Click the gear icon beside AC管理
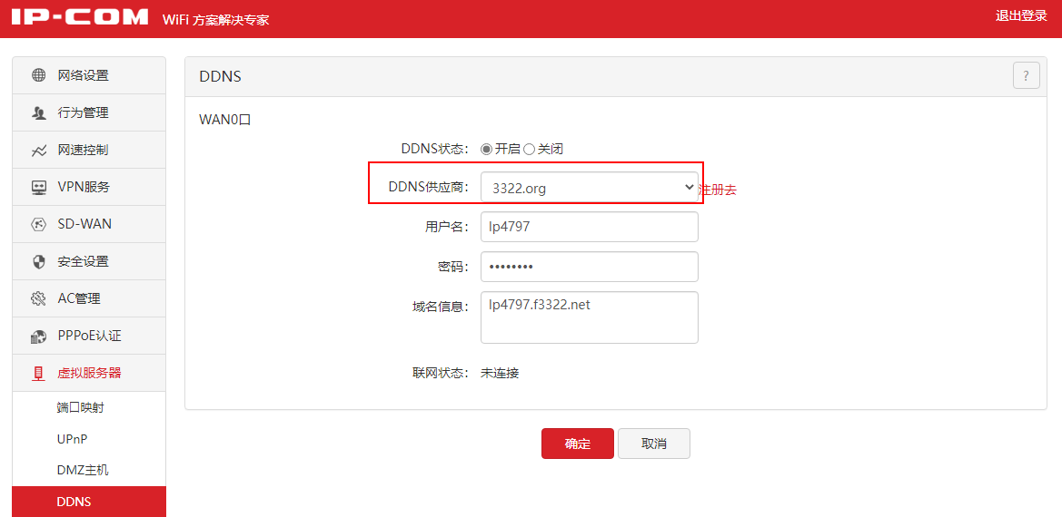1062x517 pixels. click(39, 298)
